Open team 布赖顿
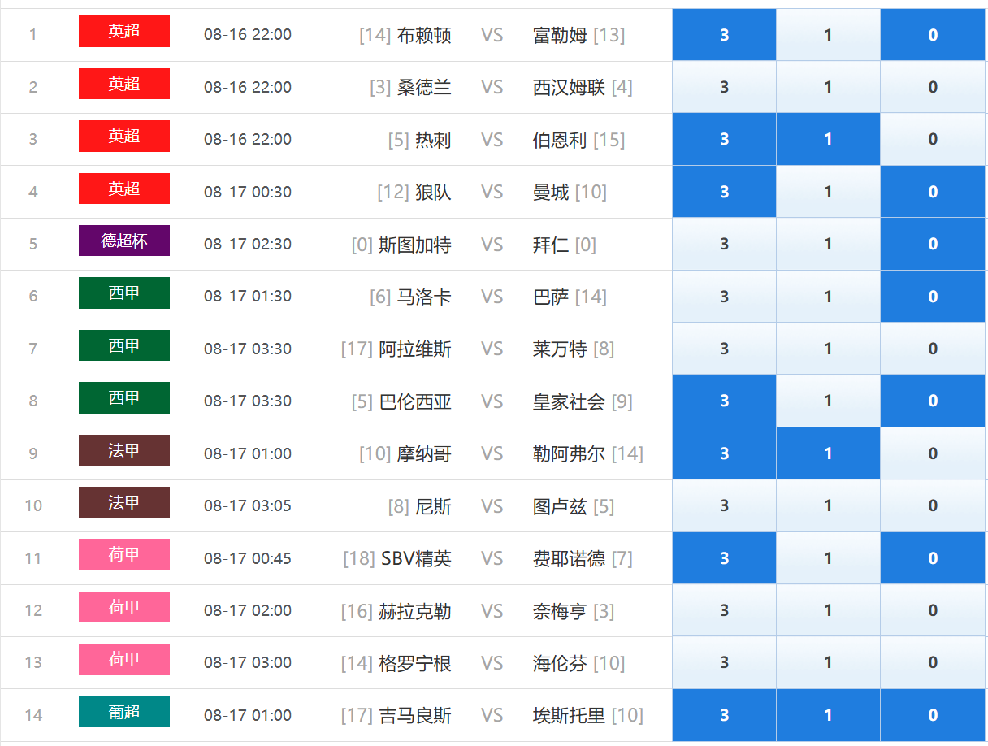Image resolution: width=988 pixels, height=746 pixels. coord(424,35)
